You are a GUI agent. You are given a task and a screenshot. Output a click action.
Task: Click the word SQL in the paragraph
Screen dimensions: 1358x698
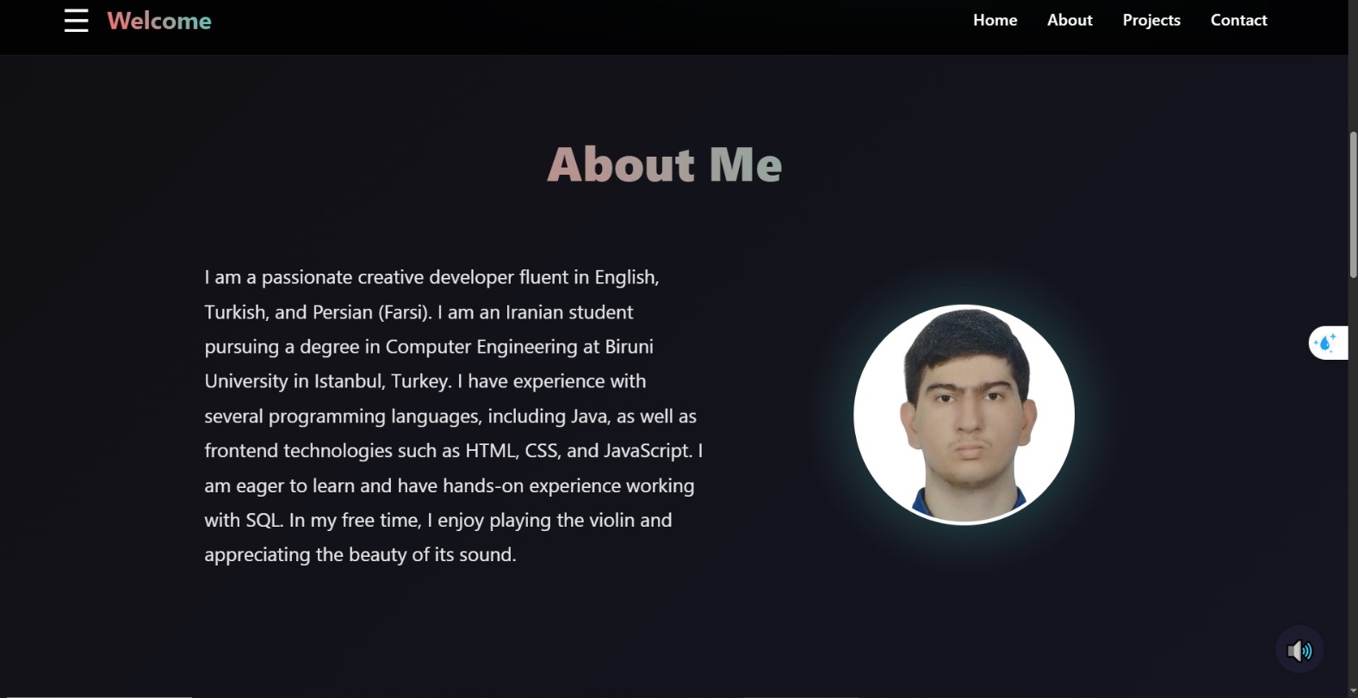coord(264,521)
